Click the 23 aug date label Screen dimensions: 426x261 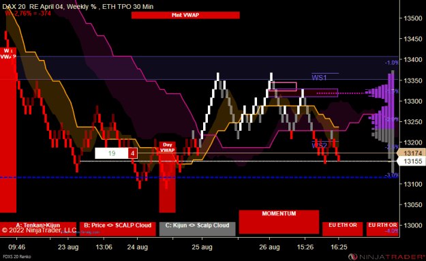click(x=68, y=247)
